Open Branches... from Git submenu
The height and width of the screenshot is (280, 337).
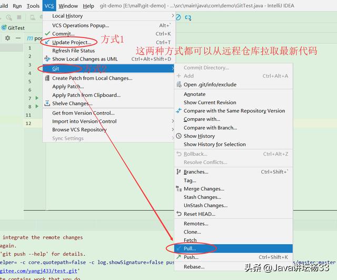coord(233,172)
